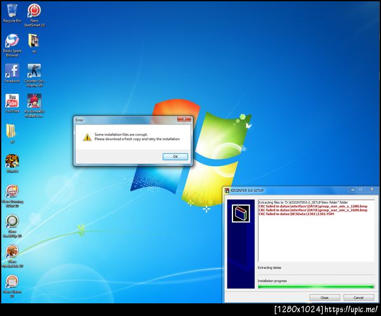
Task: Click 'Some installation files are corrupt.' message
Action: 121,135
